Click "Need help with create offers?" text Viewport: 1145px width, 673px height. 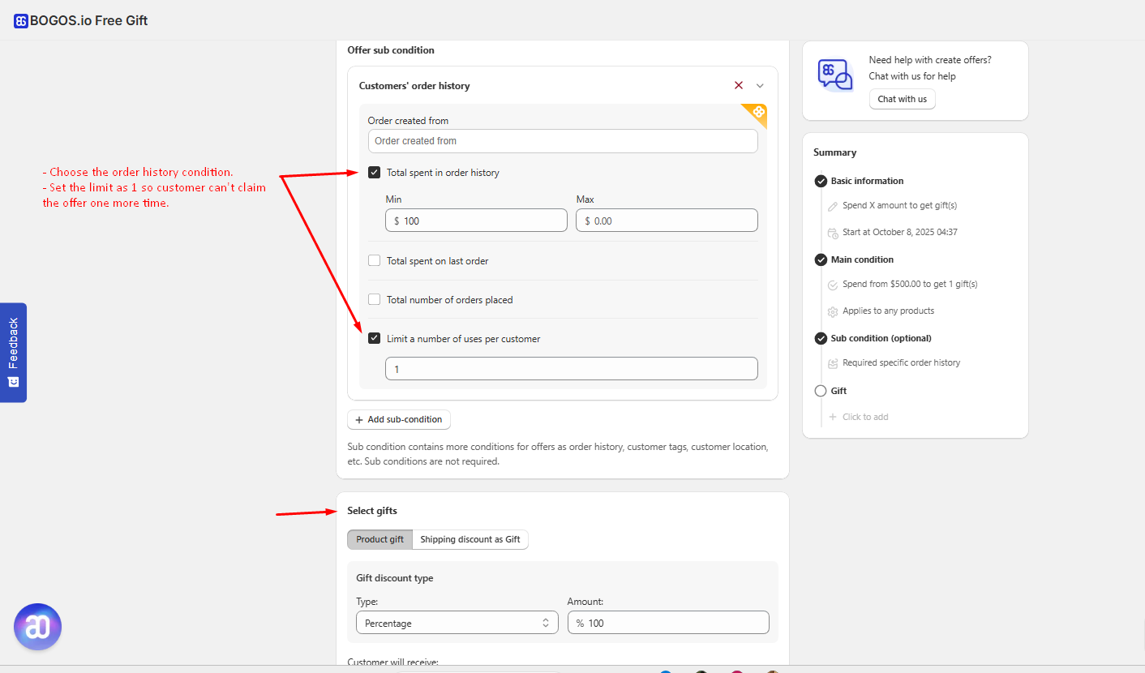pos(930,60)
